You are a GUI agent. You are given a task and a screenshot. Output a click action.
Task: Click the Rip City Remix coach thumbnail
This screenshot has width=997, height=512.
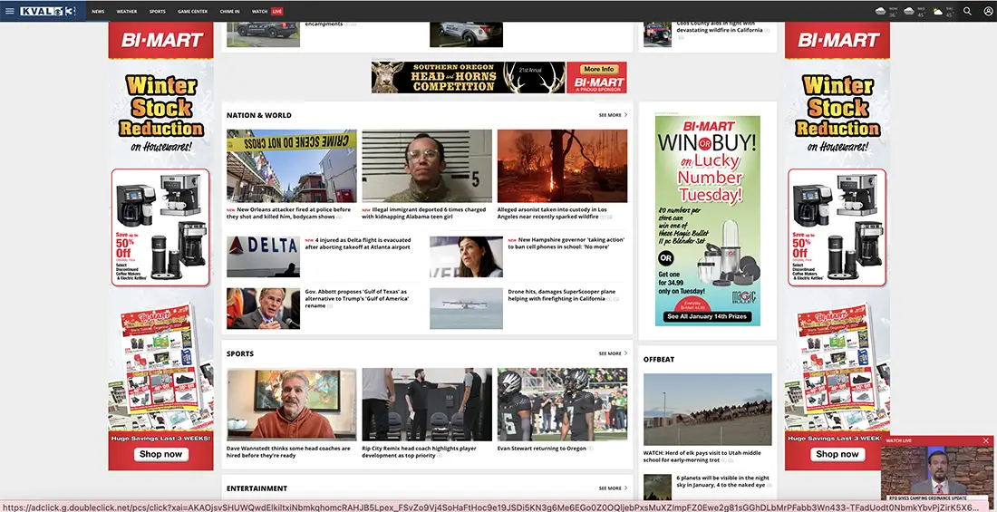coord(427,404)
